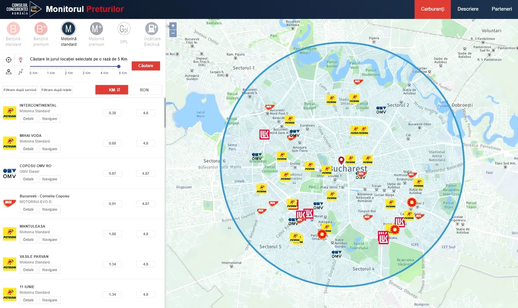Sort results by RON price
This screenshot has width=518, height=308.
tap(145, 90)
